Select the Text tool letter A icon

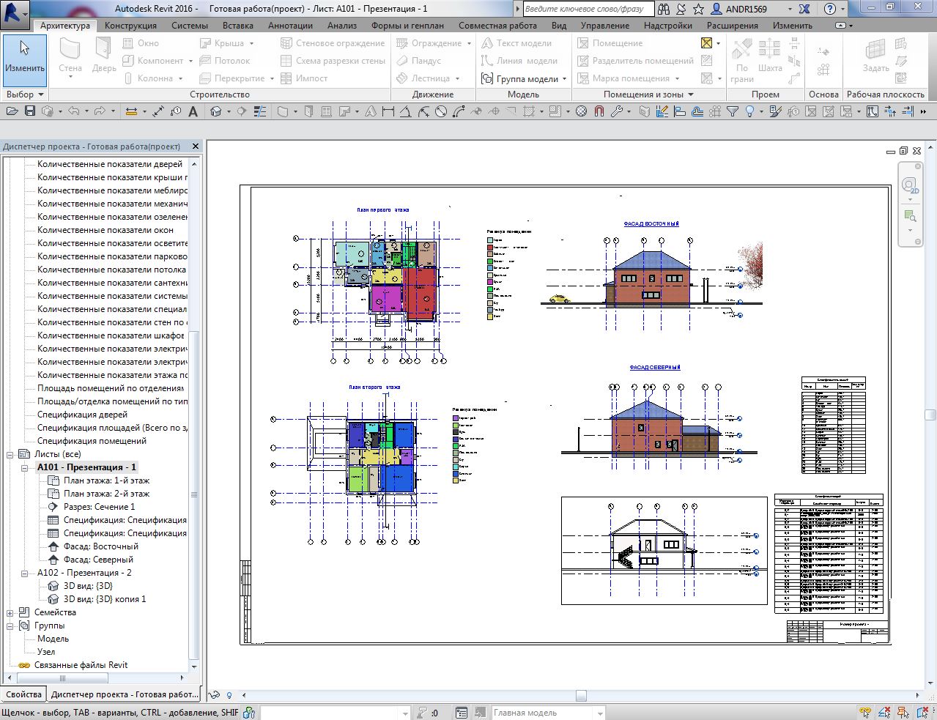pyautogui.click(x=193, y=111)
